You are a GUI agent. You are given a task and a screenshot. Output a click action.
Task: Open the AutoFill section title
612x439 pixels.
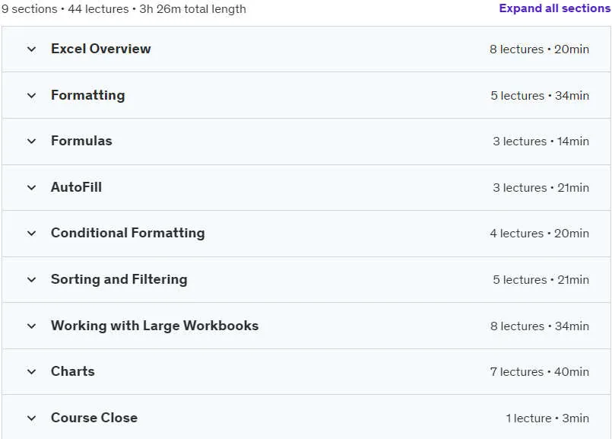[x=77, y=187]
